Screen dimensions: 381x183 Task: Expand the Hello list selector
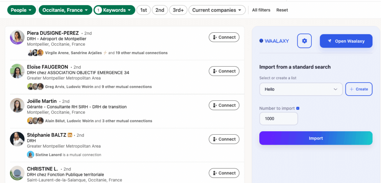[x=301, y=89]
